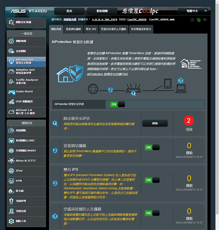
Task: Click the blocked count for Two-Way IPS
Action: pyautogui.click(x=189, y=178)
